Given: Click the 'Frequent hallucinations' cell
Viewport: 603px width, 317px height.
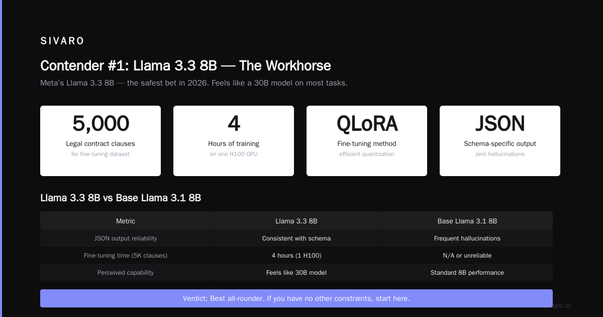Looking at the screenshot, I should pos(467,239).
